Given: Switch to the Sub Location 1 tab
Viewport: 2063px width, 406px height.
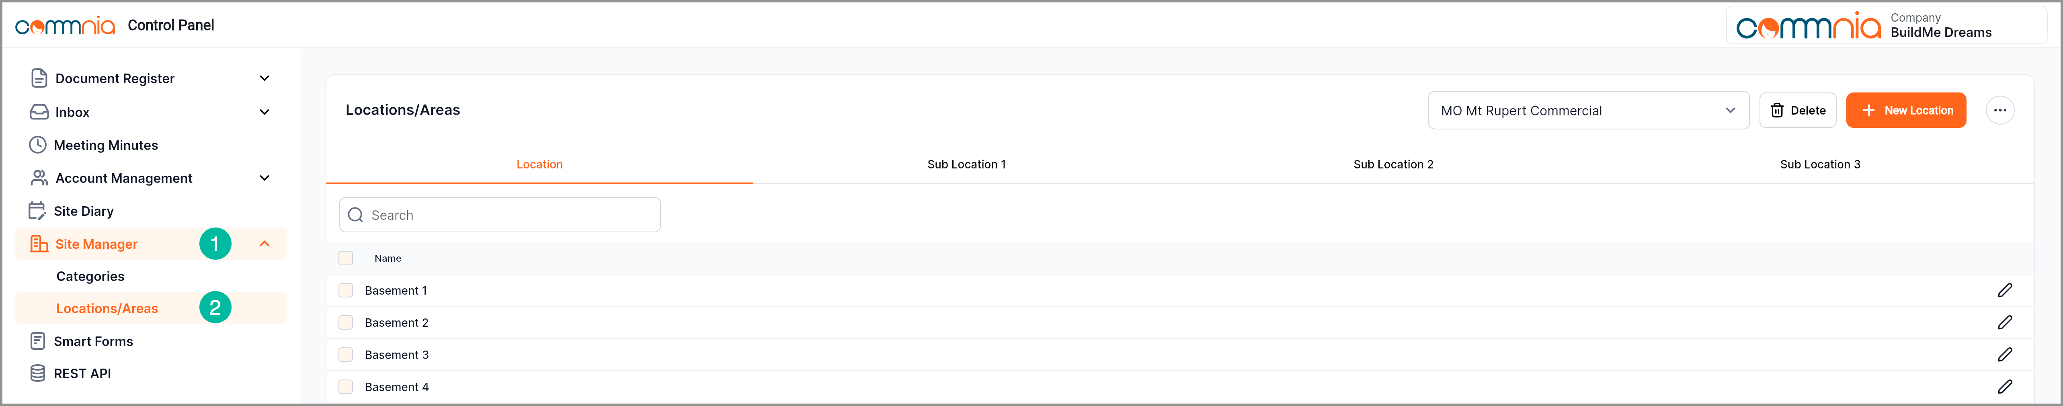Looking at the screenshot, I should click(966, 164).
